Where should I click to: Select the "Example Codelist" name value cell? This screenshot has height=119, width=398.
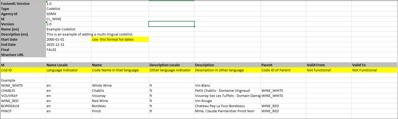click(x=68, y=29)
